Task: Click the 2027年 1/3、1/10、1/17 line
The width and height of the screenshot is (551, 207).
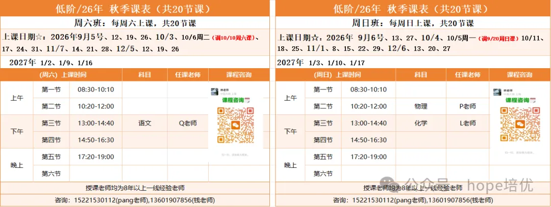Action: 321,63
